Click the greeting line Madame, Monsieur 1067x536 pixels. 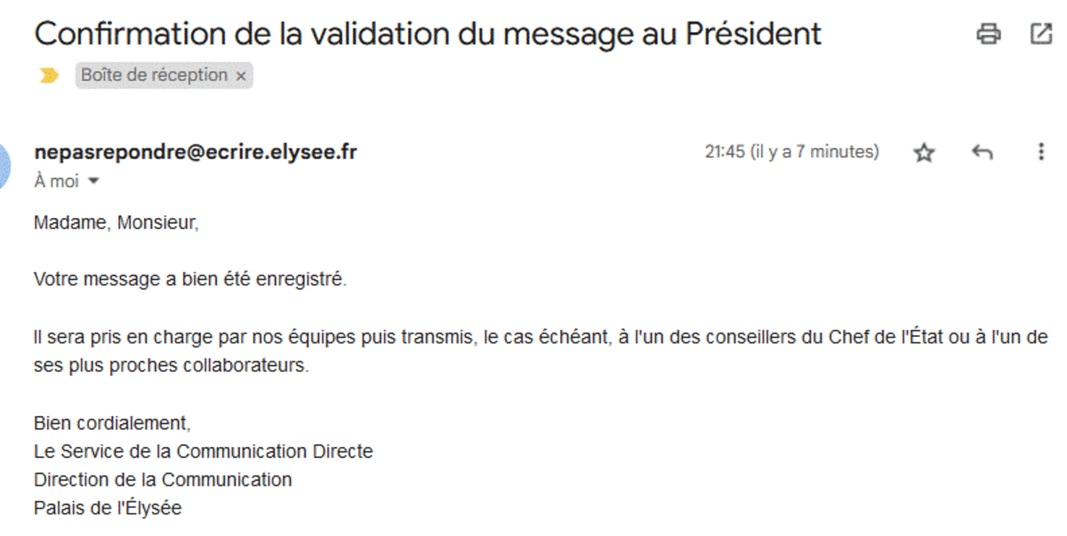point(116,223)
